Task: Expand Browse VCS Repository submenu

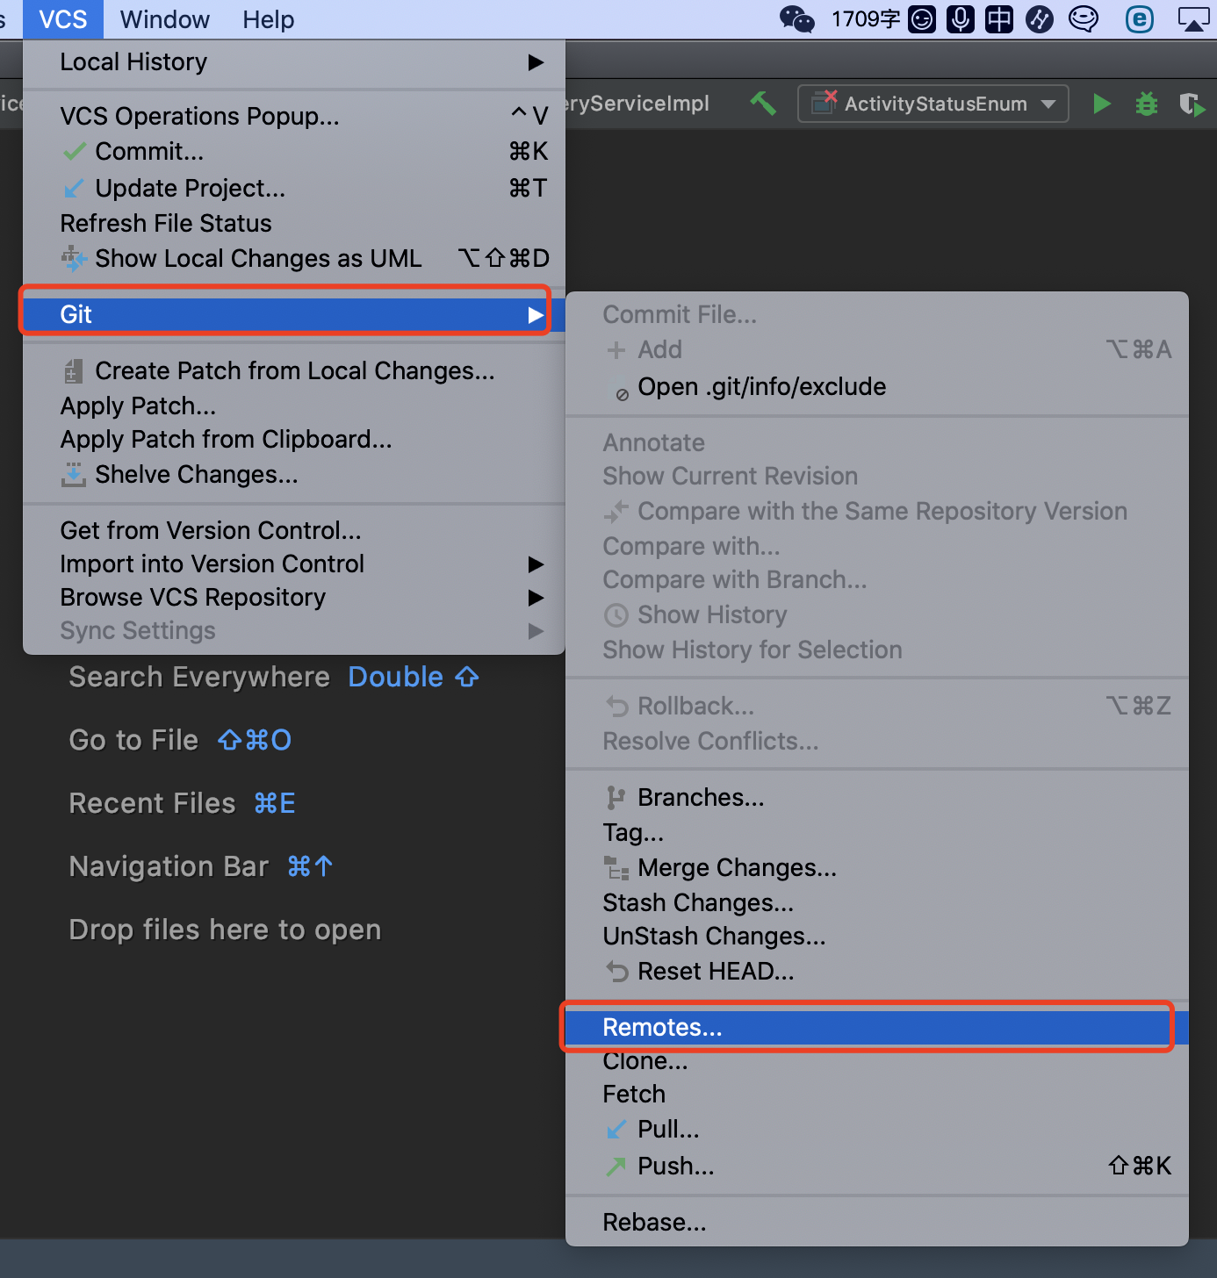Action: pyautogui.click(x=294, y=597)
